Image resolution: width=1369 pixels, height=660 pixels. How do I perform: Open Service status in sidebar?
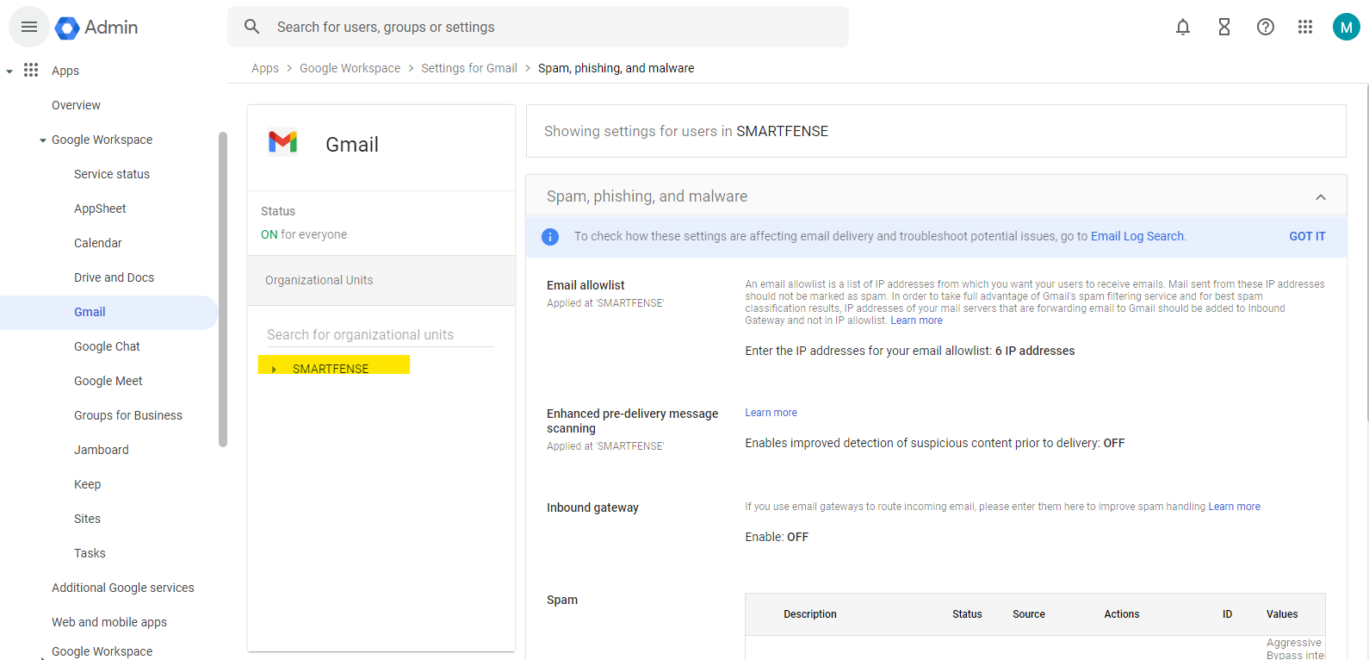pos(112,174)
